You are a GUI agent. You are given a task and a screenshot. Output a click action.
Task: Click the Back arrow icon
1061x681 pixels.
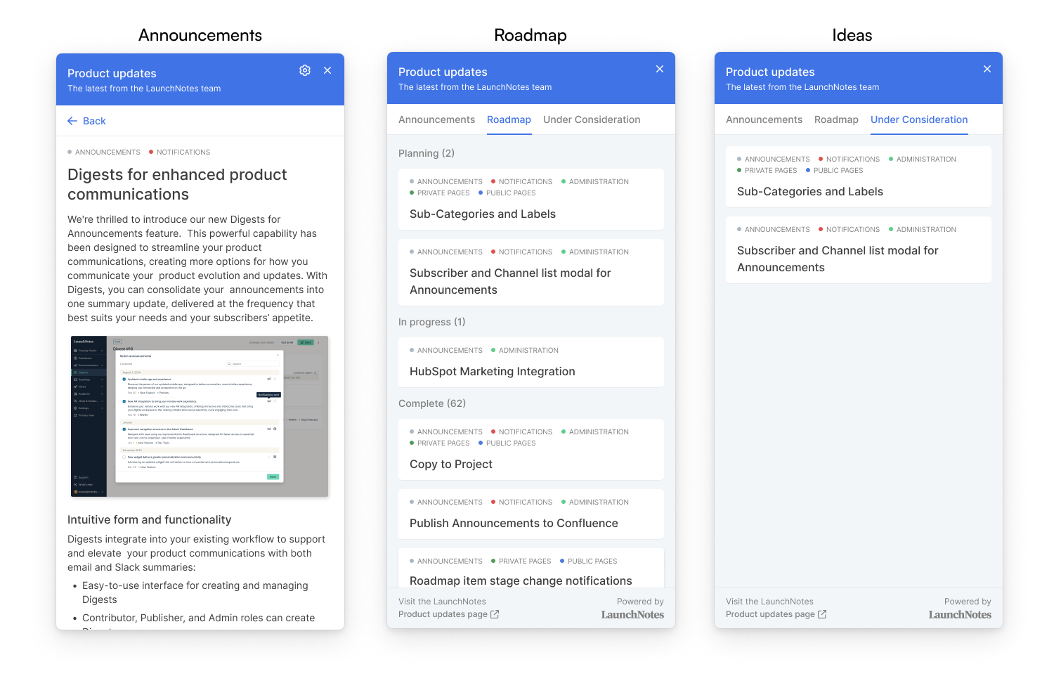(72, 121)
